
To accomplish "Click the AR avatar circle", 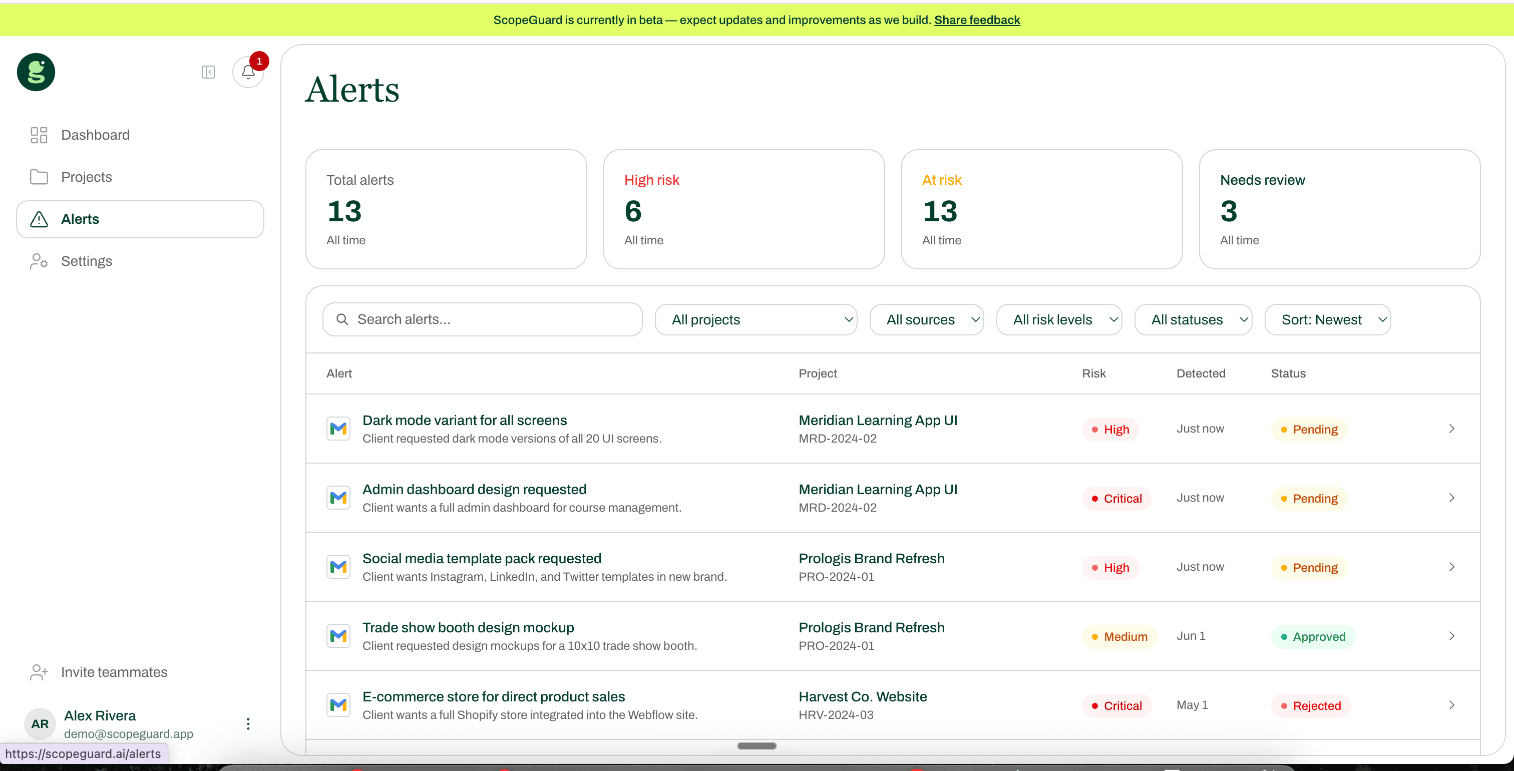I will [x=40, y=724].
